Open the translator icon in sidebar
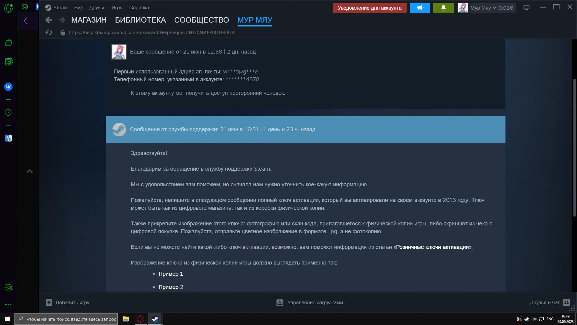The width and height of the screenshot is (577, 325). pos(8,138)
